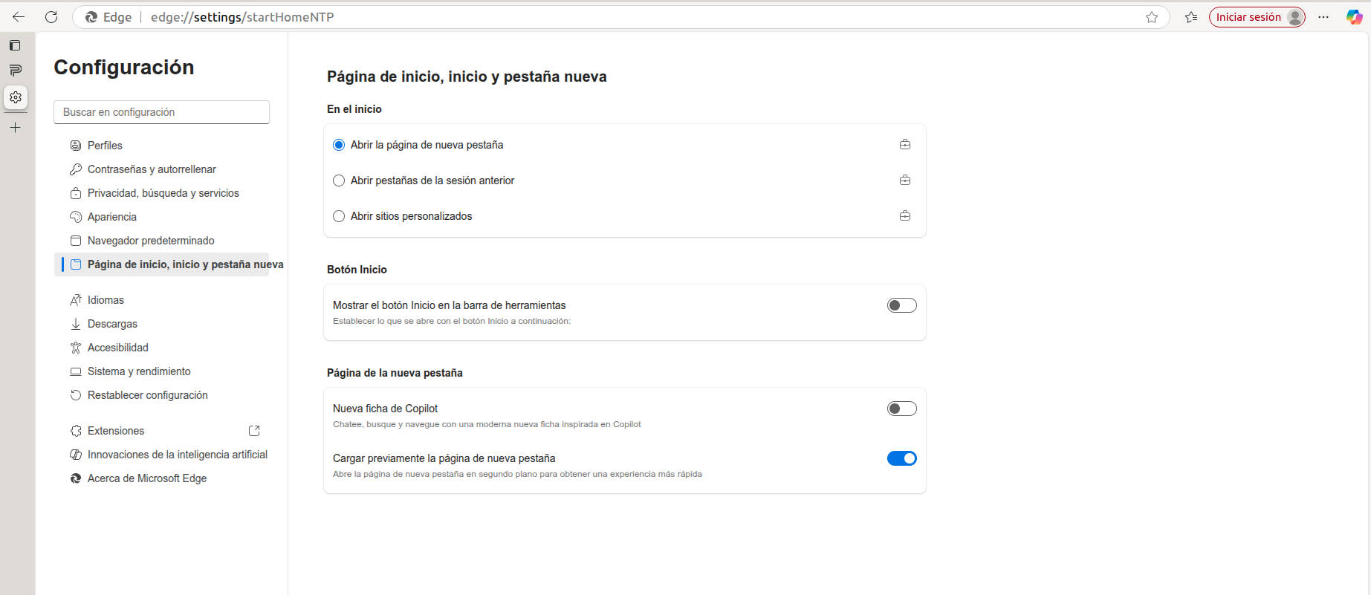Click briefcase icon next to Abrir sitios personalizados
The height and width of the screenshot is (595, 1371).
[905, 216]
